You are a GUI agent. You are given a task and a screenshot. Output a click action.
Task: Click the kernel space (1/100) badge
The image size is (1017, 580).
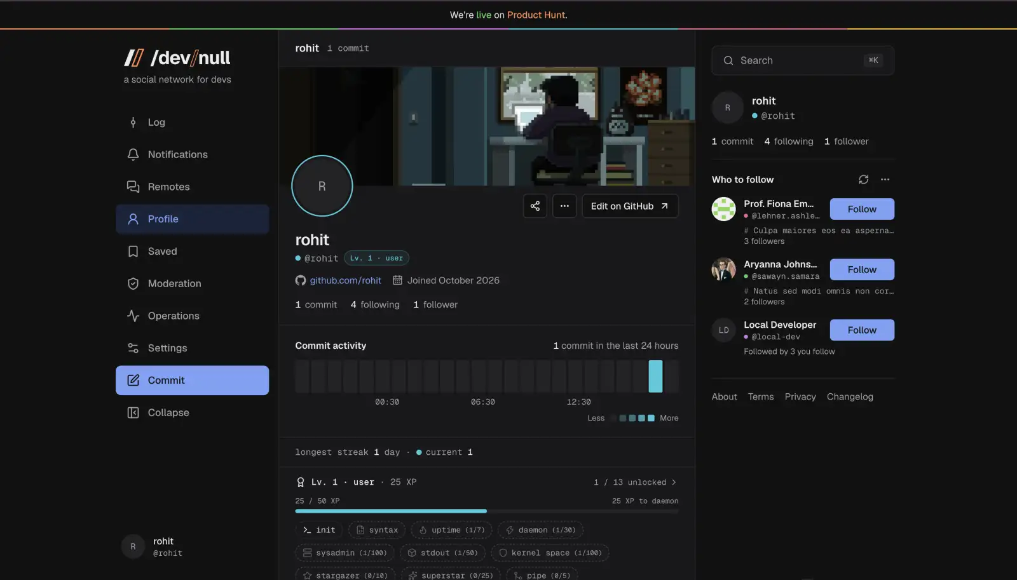coord(550,553)
